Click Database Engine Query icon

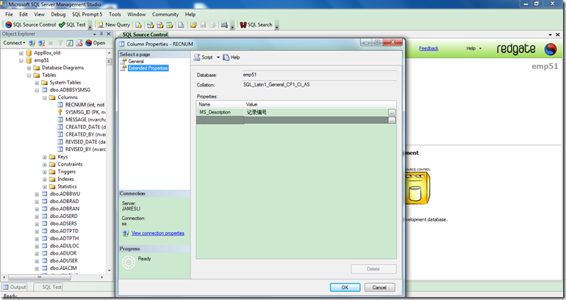139,25
